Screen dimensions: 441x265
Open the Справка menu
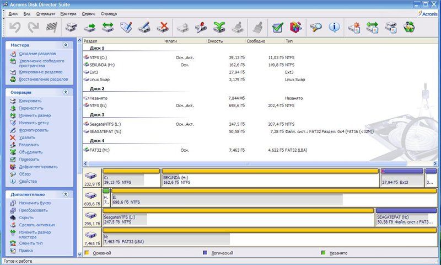(109, 13)
